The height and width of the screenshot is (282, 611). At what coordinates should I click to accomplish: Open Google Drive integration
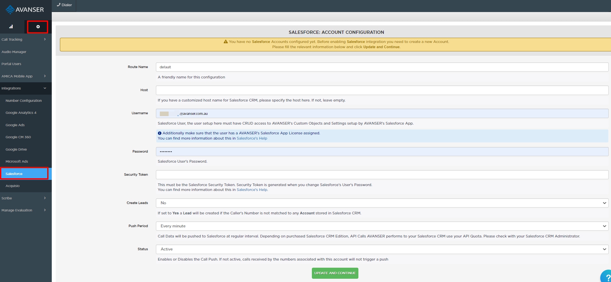(26, 149)
